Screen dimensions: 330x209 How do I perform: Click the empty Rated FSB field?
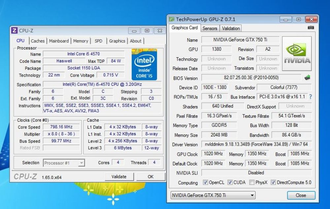coord(61,148)
